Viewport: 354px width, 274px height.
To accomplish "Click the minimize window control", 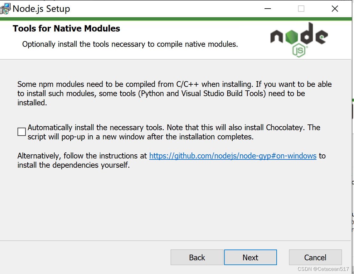I will coord(267,9).
